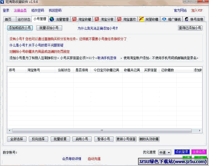Click the 批量修复 button

pos(60,139)
